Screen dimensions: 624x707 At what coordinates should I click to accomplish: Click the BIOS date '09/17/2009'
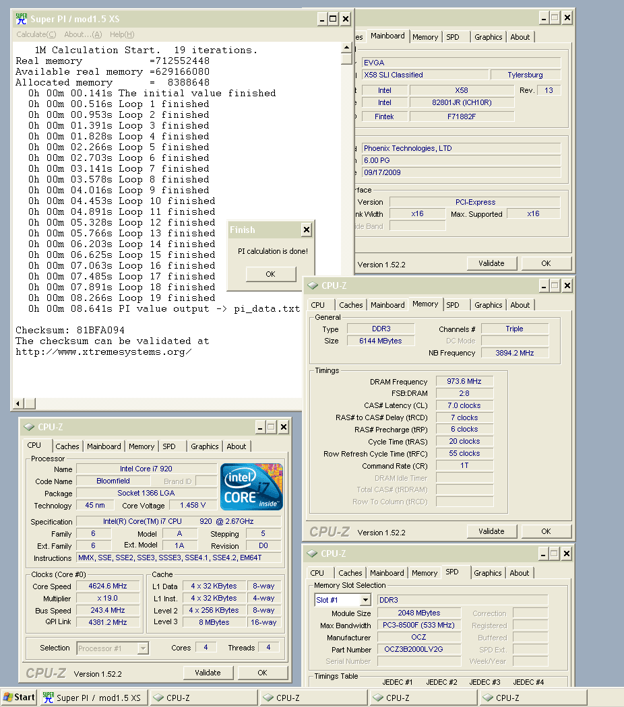(462, 172)
